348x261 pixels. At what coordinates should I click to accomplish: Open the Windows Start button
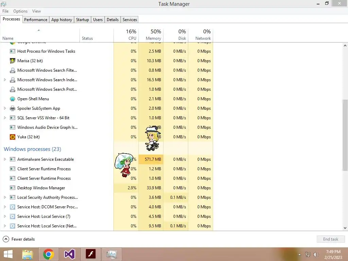tap(8, 254)
